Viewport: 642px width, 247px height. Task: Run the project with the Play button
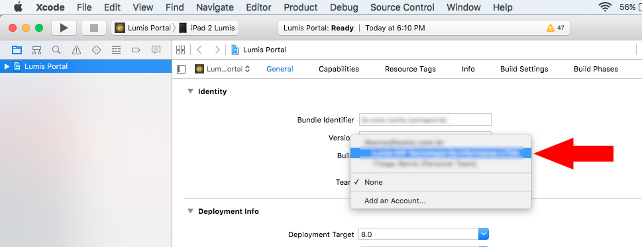click(x=64, y=28)
